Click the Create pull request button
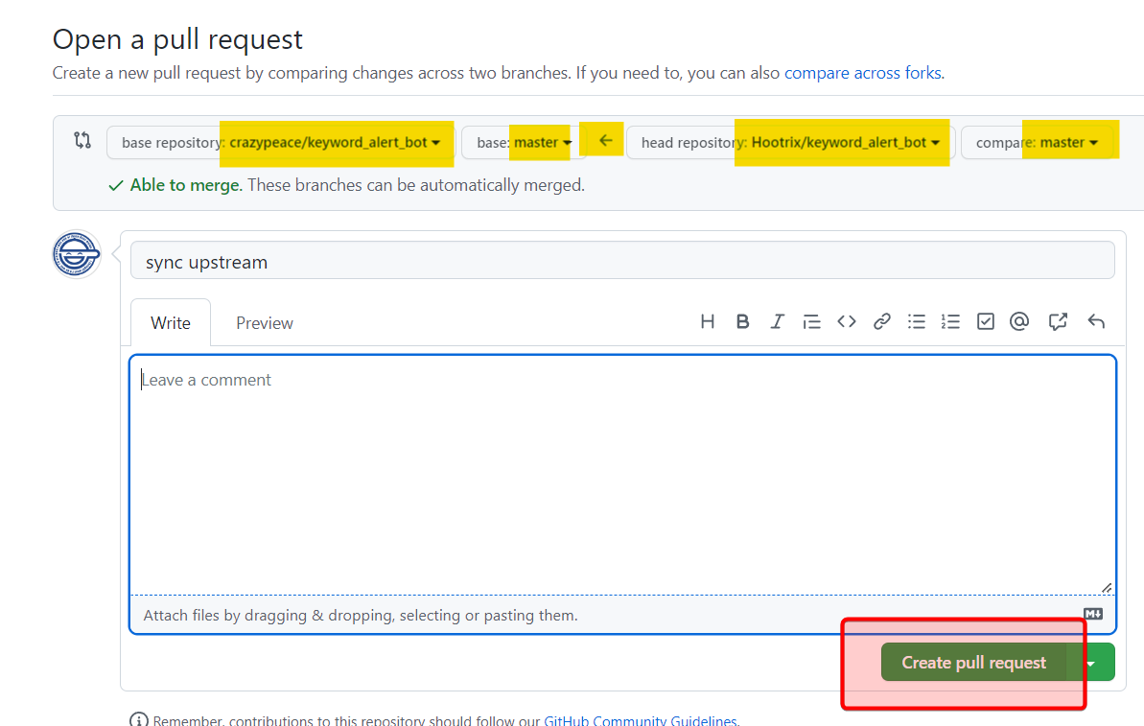The width and height of the screenshot is (1144, 726). 973,663
